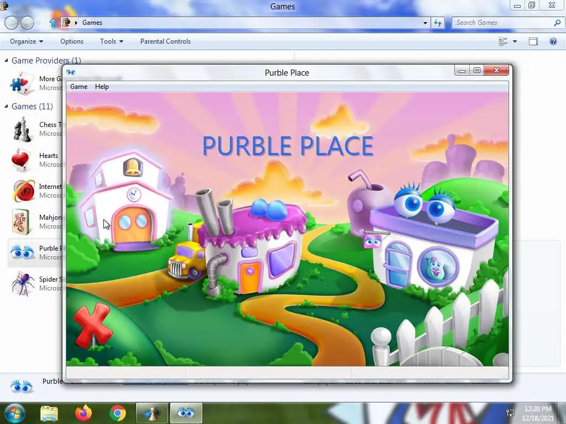The width and height of the screenshot is (566, 424).
Task: Open the address bar history dropdown
Action: click(x=425, y=23)
